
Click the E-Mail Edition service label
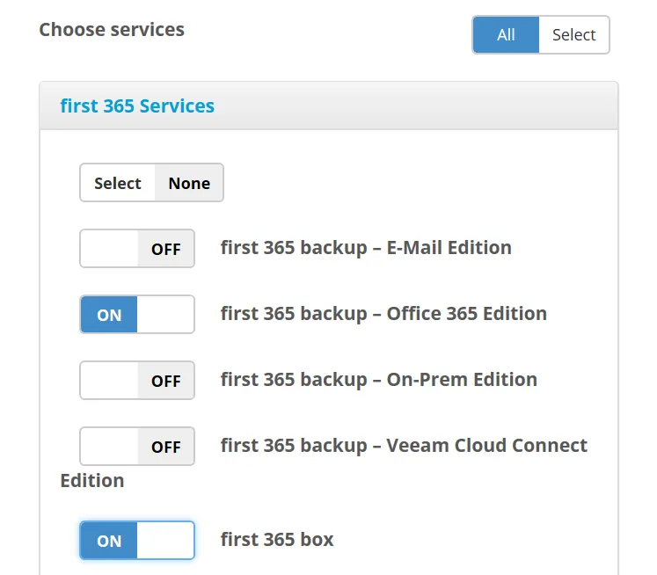click(x=366, y=248)
